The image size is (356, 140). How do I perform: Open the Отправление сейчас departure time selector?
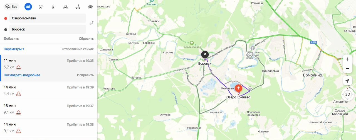(78, 49)
